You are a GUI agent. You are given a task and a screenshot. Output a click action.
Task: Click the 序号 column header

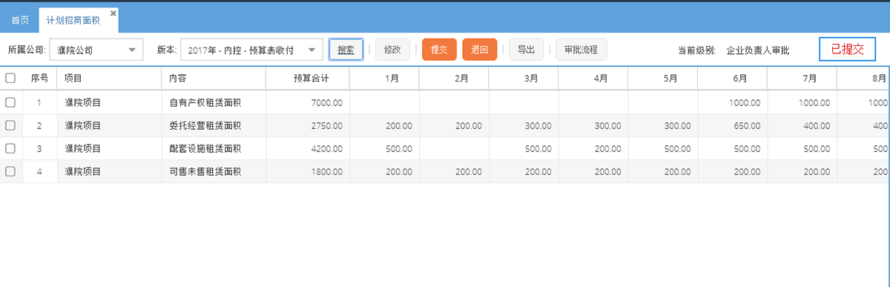tap(39, 78)
